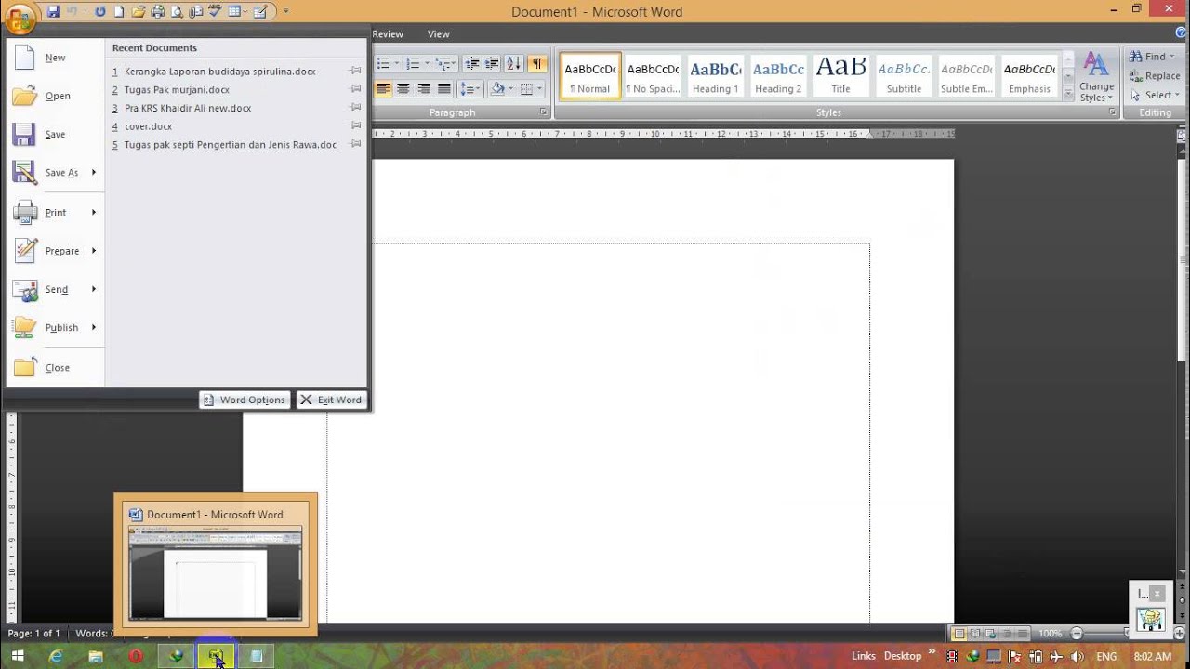Click Word Options button
This screenshot has width=1190, height=669.
245,400
